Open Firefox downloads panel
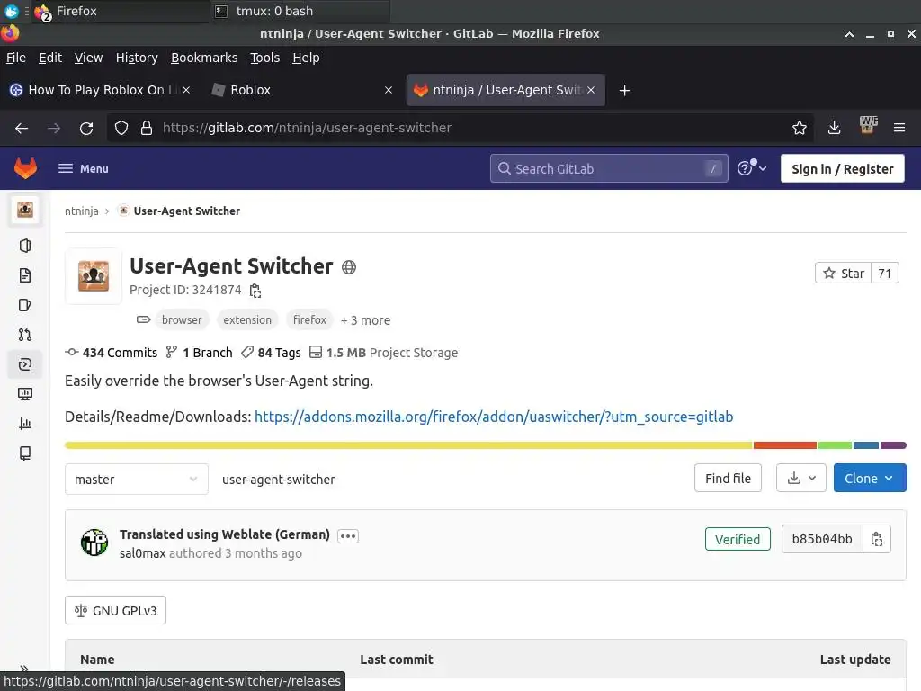Viewport: 921px width, 691px height. click(834, 128)
